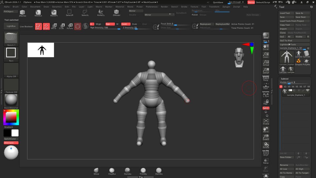Screen dimensions: 316x178
Task: Toggle Perspective (Persp) view
Action: (266, 78)
